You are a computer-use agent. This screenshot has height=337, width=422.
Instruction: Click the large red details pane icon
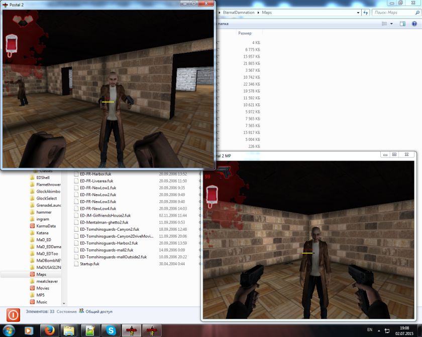coord(13,315)
